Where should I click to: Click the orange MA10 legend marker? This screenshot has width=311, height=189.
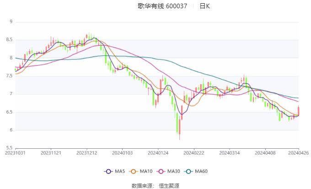[x=134, y=171]
